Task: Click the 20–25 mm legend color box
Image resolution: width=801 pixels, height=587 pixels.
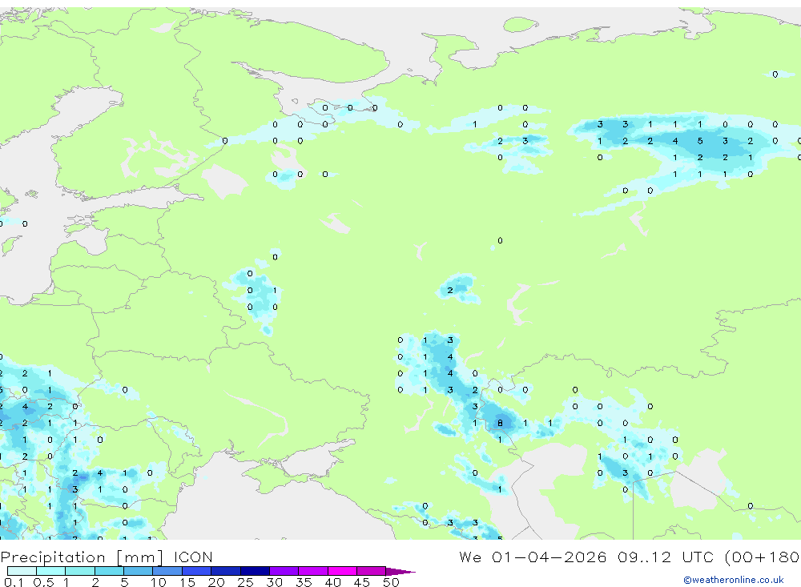Action: (226, 571)
